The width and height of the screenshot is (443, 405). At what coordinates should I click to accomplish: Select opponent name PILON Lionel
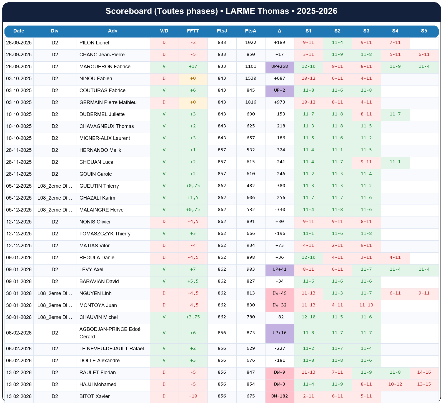tap(94, 43)
